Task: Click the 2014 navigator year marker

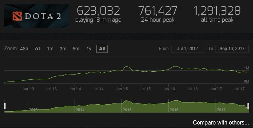Action: tap(80, 110)
